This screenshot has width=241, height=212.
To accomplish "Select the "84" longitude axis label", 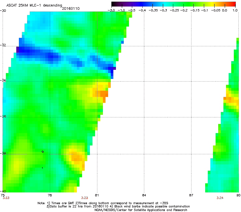I will 144,195.
